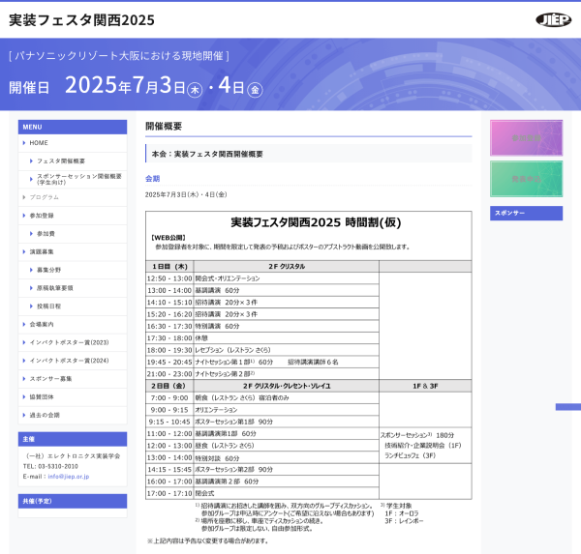This screenshot has height=554, width=581.
Task: Click the arrow icon beside HOME
Action: click(24, 143)
